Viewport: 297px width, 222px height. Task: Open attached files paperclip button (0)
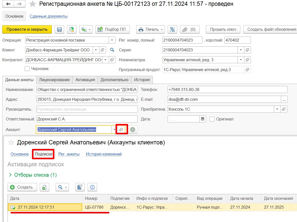[x=190, y=29]
